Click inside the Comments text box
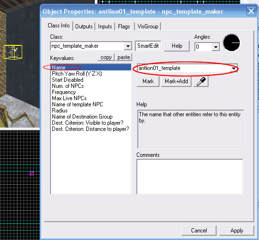Viewport: 259px width, 240px height. (x=190, y=177)
